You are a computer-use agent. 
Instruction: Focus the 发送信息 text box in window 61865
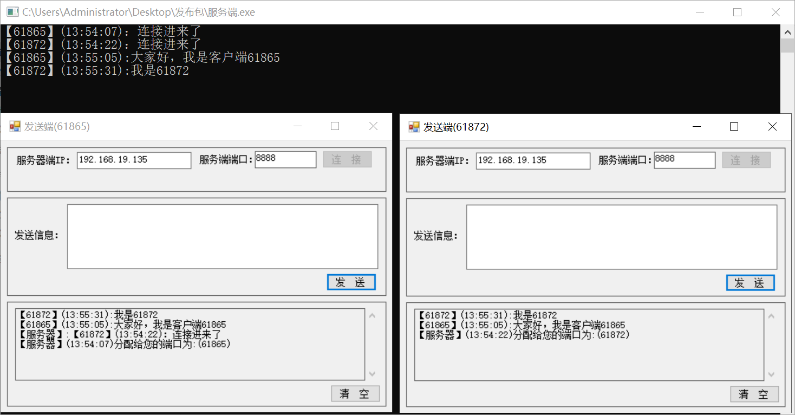tap(223, 236)
